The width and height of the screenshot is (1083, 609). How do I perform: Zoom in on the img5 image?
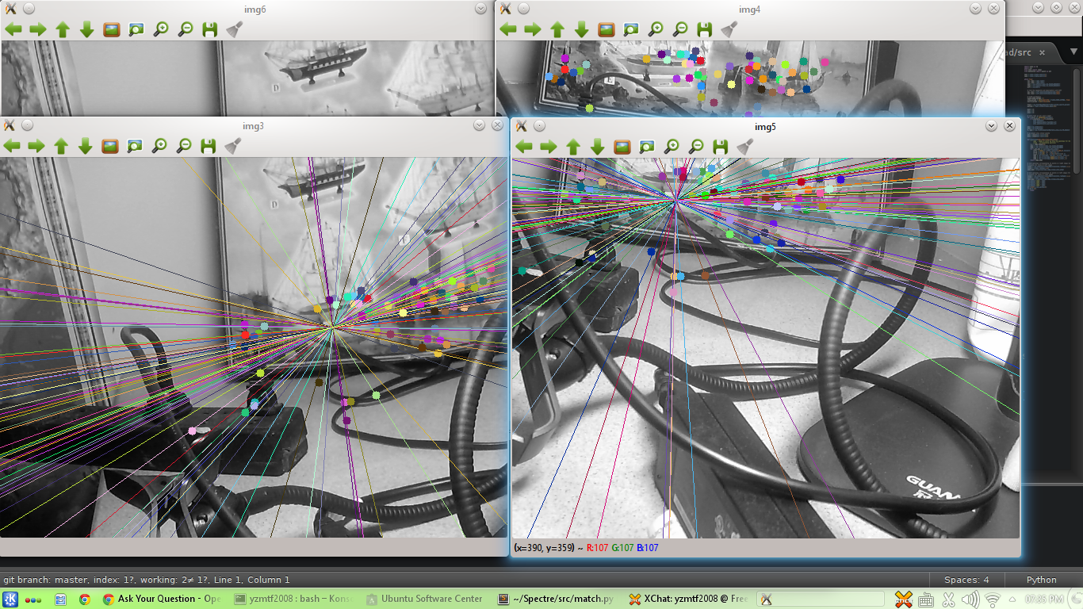pyautogui.click(x=672, y=147)
